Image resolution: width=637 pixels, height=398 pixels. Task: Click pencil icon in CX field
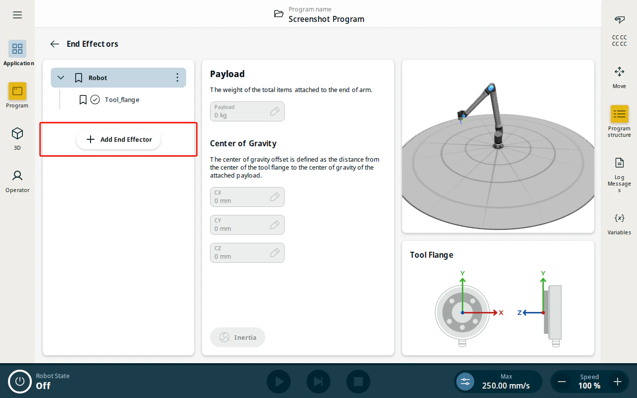[275, 197]
